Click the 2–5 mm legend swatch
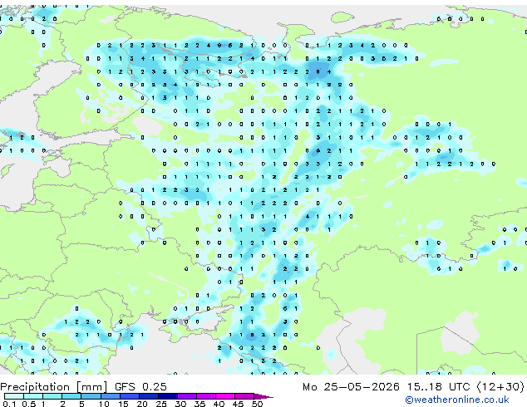 click(x=71, y=396)
